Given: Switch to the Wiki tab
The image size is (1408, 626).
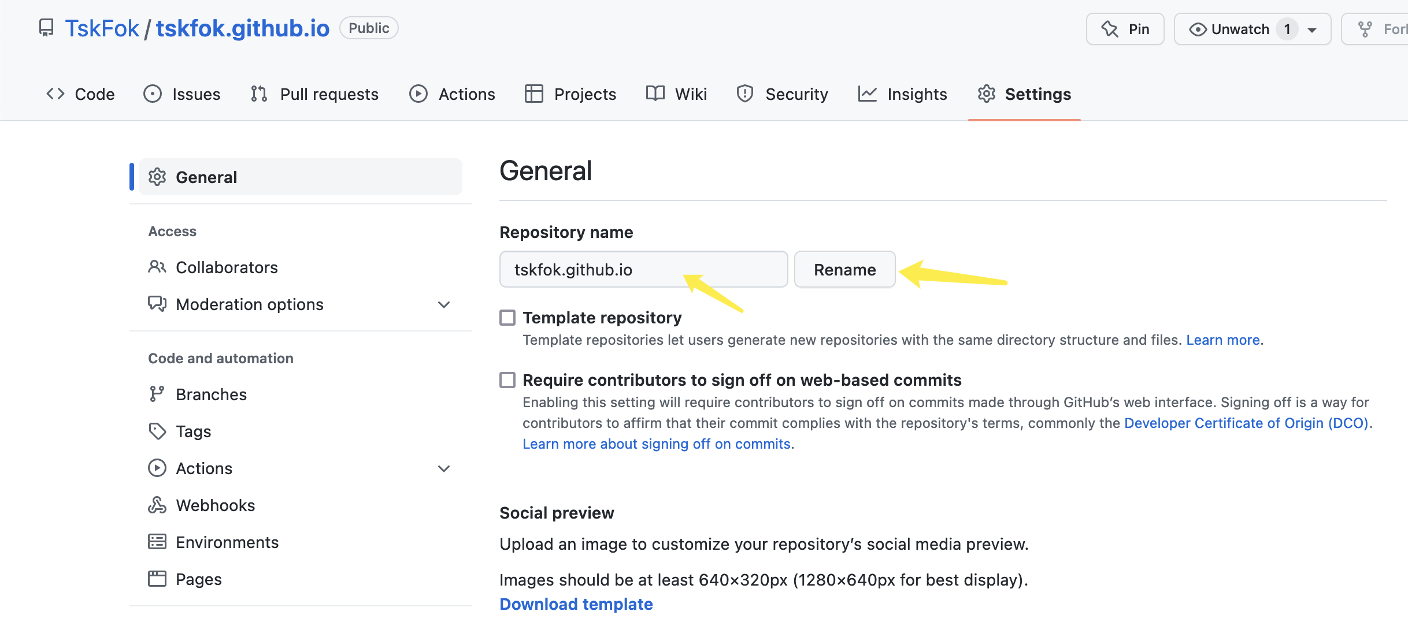Looking at the screenshot, I should (x=676, y=94).
